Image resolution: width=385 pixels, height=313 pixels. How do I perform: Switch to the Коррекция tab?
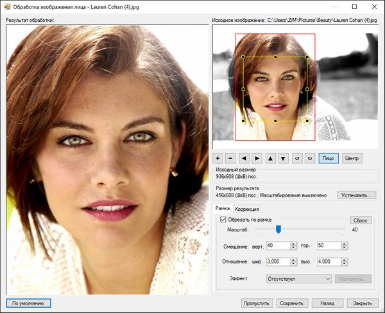tap(247, 210)
